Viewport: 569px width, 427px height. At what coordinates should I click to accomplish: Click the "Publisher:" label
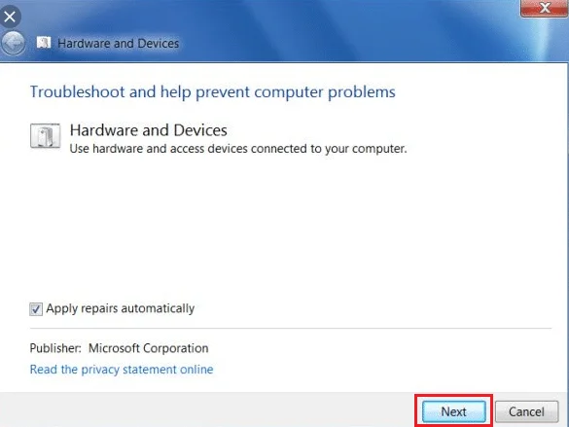(x=55, y=348)
